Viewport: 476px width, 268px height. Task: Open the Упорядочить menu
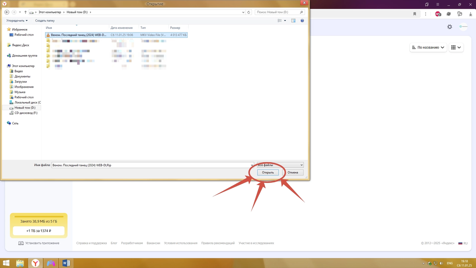[17, 21]
